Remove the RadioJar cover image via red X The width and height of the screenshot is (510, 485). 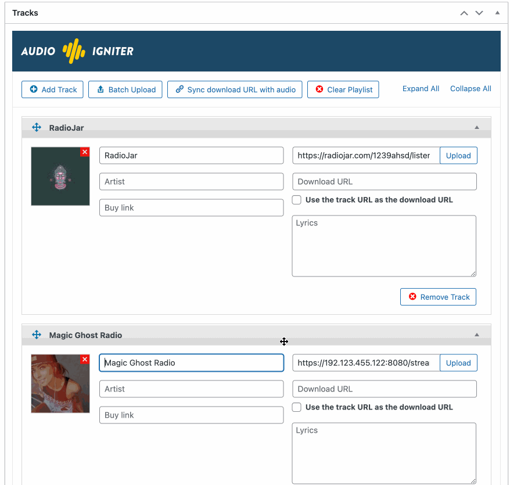(x=85, y=152)
